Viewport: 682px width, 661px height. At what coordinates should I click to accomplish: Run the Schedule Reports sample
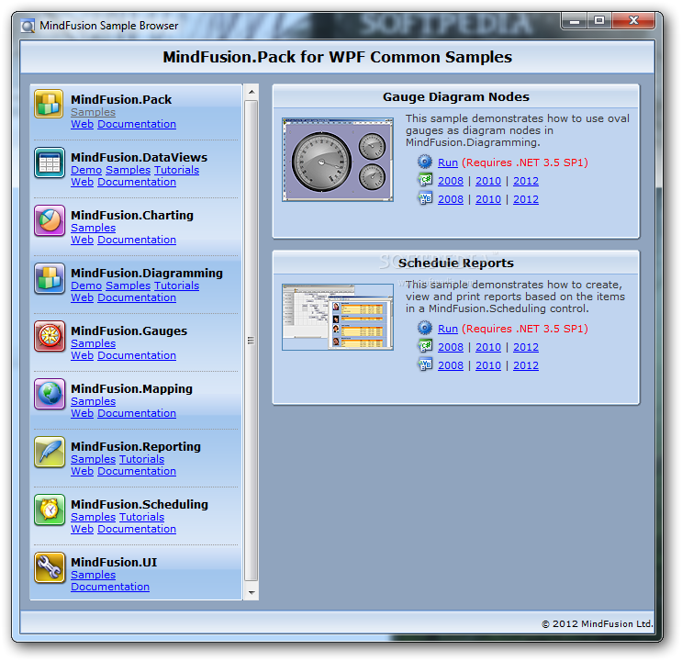[x=448, y=329]
